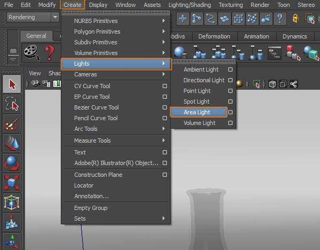Viewport: 320px width, 250px height.
Task: Select the arrow Select tool
Action: tap(12, 84)
